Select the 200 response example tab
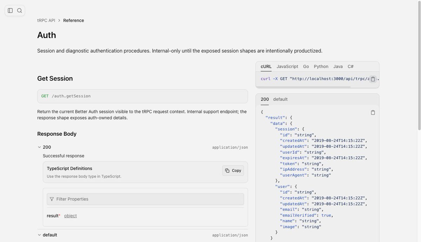 pos(265,99)
